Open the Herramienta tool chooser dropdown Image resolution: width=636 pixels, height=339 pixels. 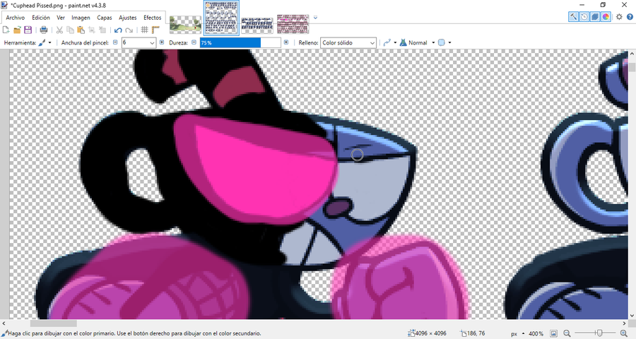(45, 42)
